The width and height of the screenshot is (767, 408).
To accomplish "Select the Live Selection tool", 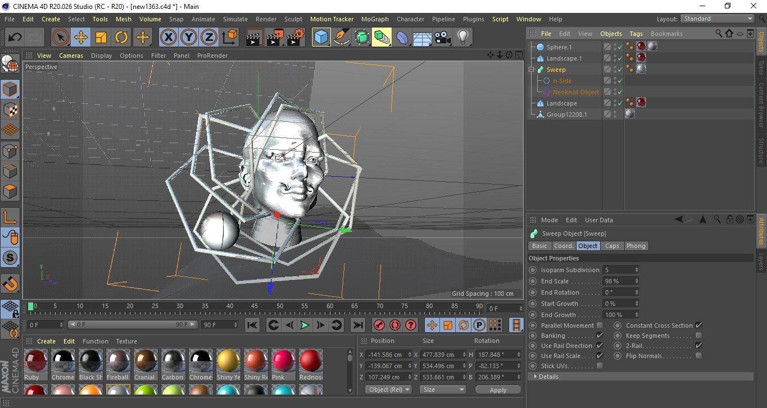I will pos(61,38).
